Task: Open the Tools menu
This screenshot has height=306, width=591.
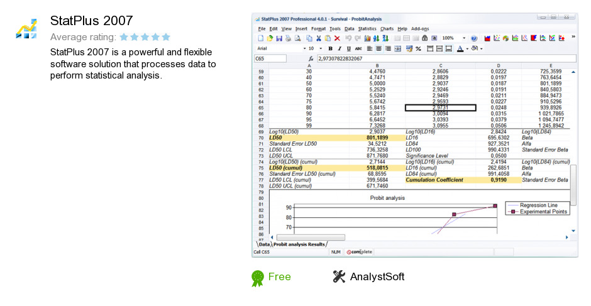Action: 334,29
